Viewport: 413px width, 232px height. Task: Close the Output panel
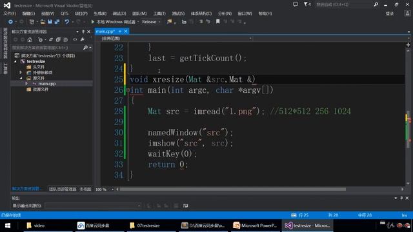coord(407,198)
